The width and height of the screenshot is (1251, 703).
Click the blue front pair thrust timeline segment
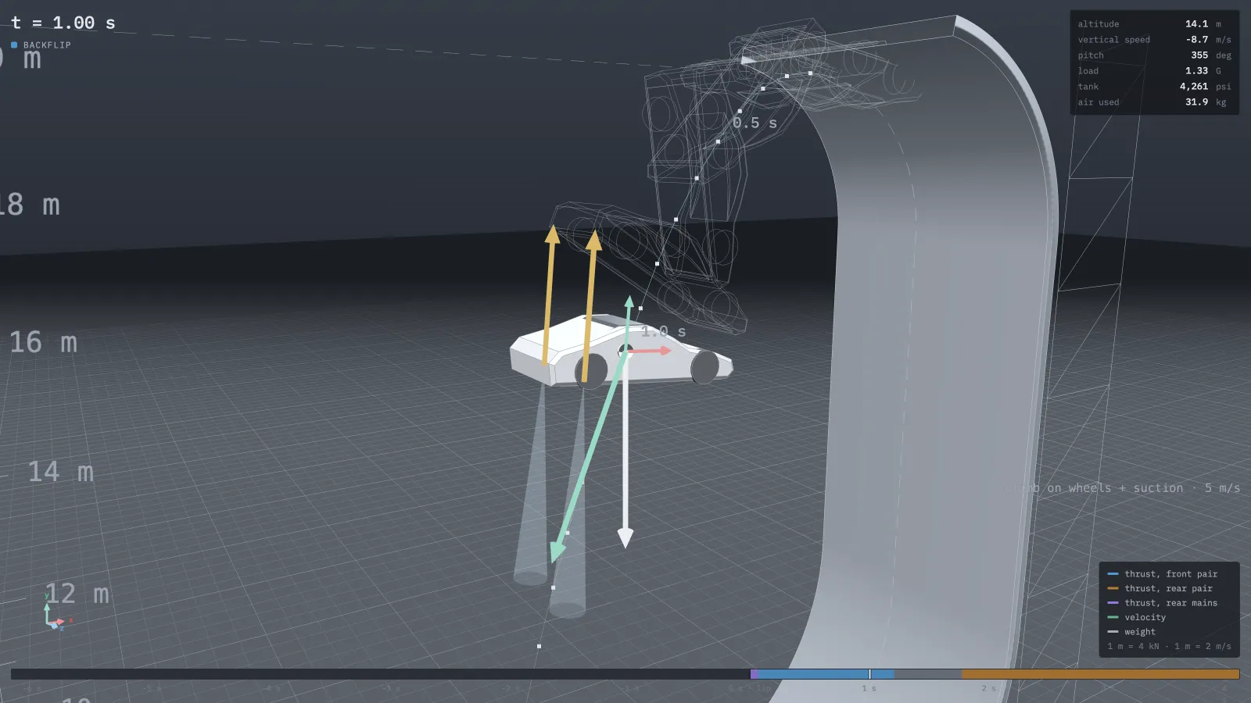click(826, 674)
